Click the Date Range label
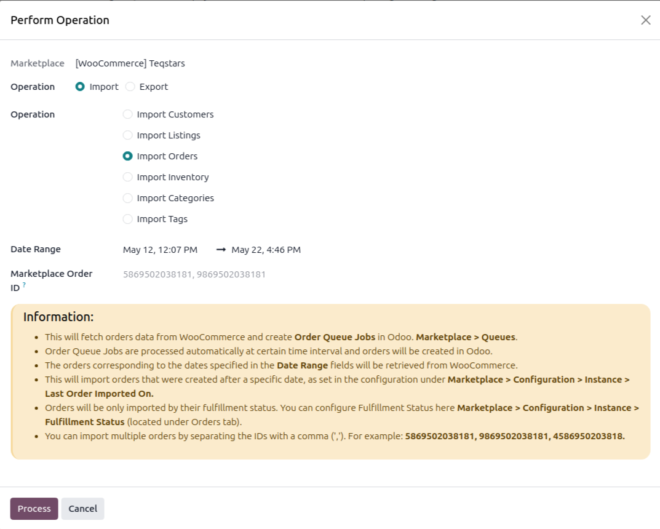The height and width of the screenshot is (529, 660). [x=36, y=249]
